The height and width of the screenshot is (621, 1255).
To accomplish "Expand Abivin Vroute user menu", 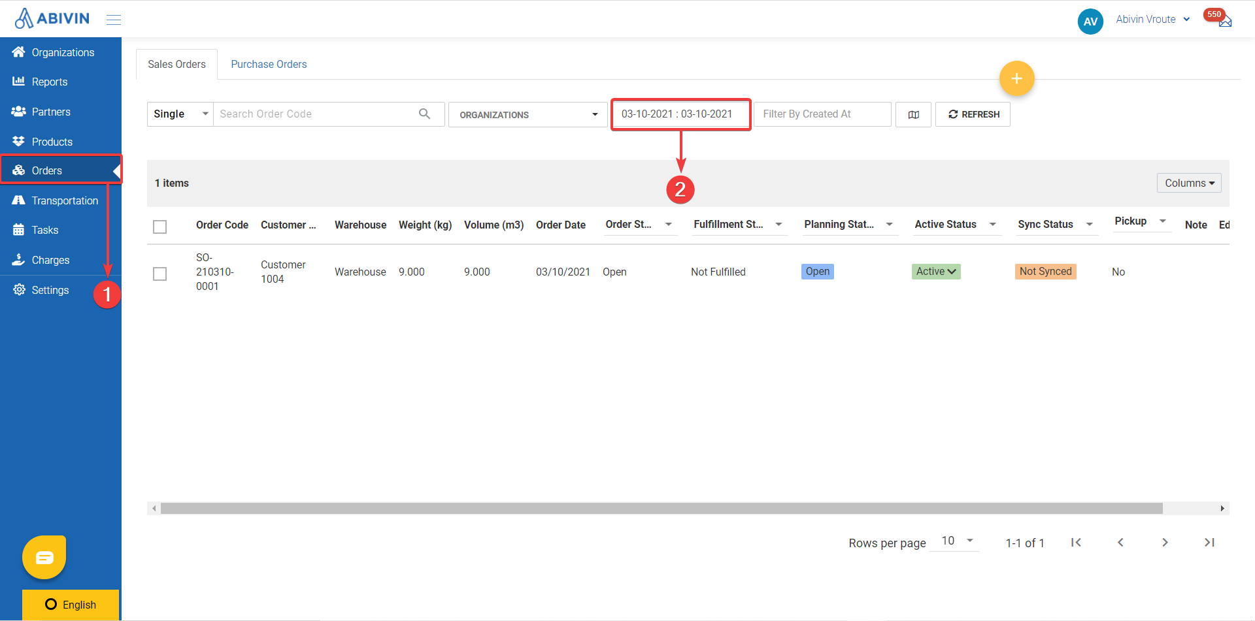I will pos(1152,20).
